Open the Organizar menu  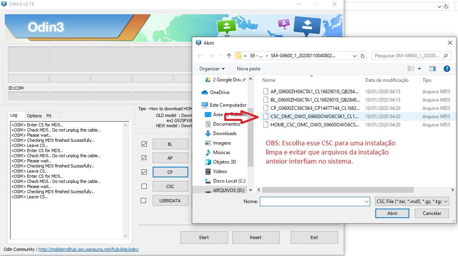click(x=212, y=69)
